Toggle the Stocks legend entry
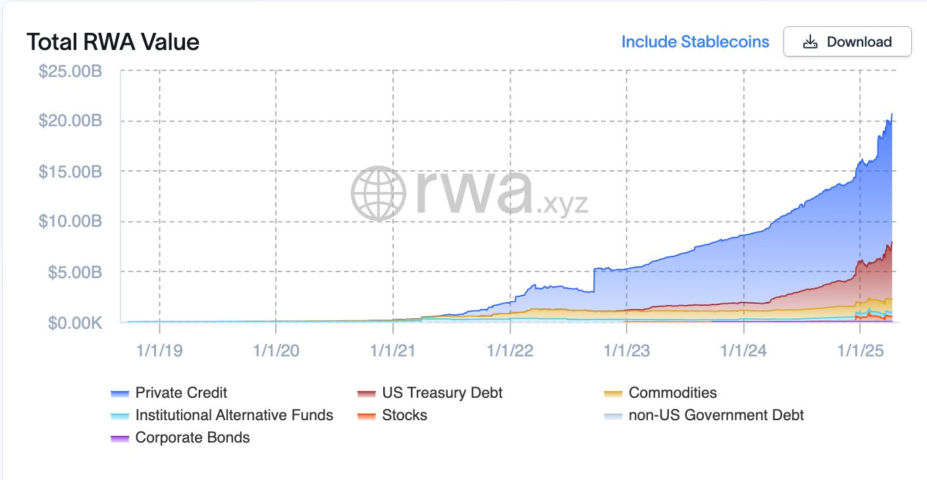 (404, 416)
